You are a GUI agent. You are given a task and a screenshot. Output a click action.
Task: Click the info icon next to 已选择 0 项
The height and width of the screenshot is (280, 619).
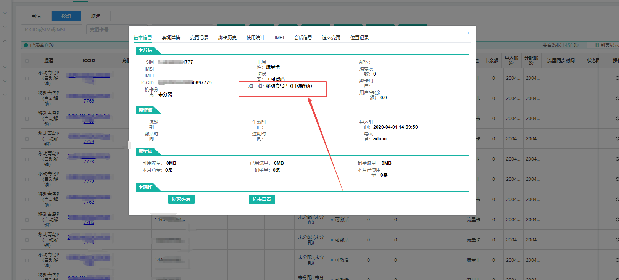tap(26, 45)
